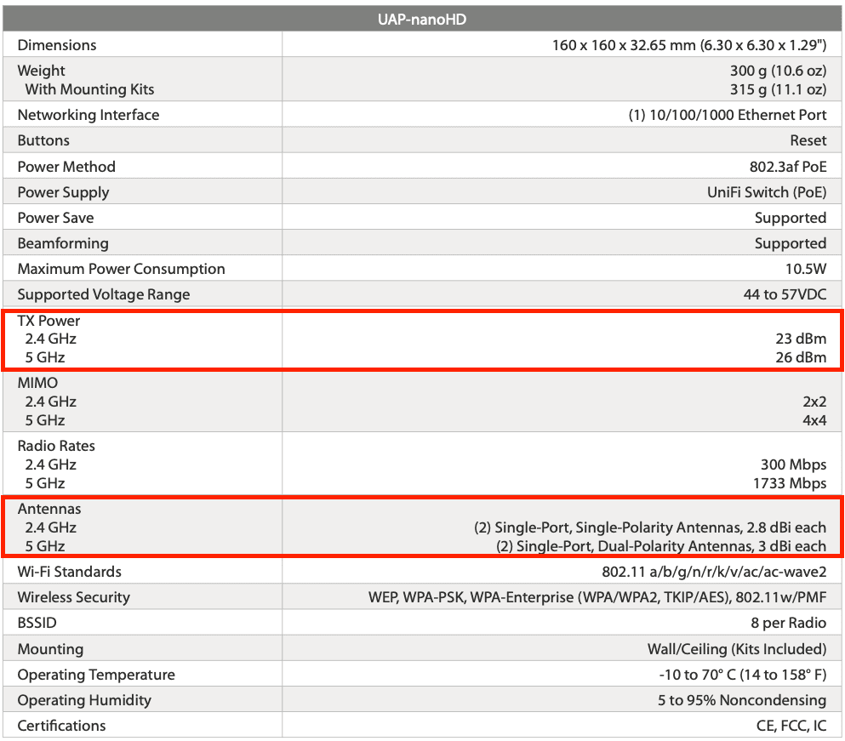Screen dimensions: 845x741
Task: Click 2.4 GHz under Radio Rates
Action: coord(51,465)
